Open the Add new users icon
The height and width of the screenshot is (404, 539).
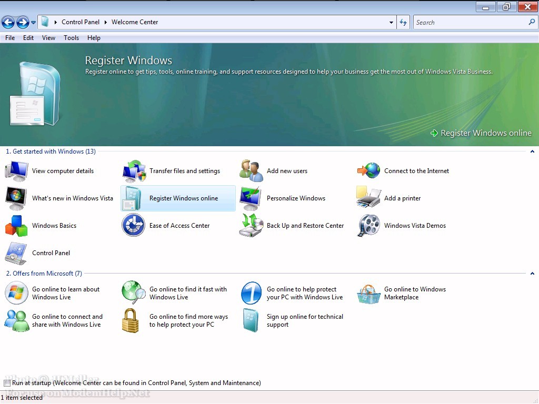(x=251, y=171)
